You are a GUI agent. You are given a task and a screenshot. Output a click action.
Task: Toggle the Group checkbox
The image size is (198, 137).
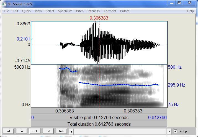tap(175, 131)
